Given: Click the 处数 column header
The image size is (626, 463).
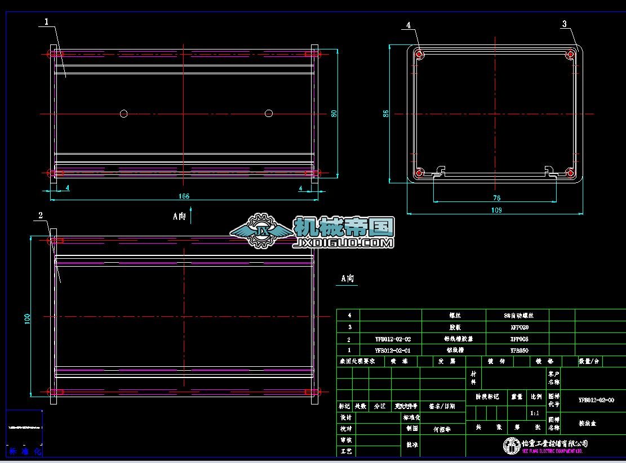Looking at the screenshot, I should coord(361,406).
